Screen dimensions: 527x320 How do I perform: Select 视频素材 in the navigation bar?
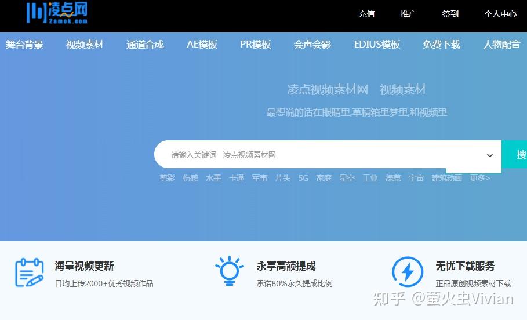85,45
